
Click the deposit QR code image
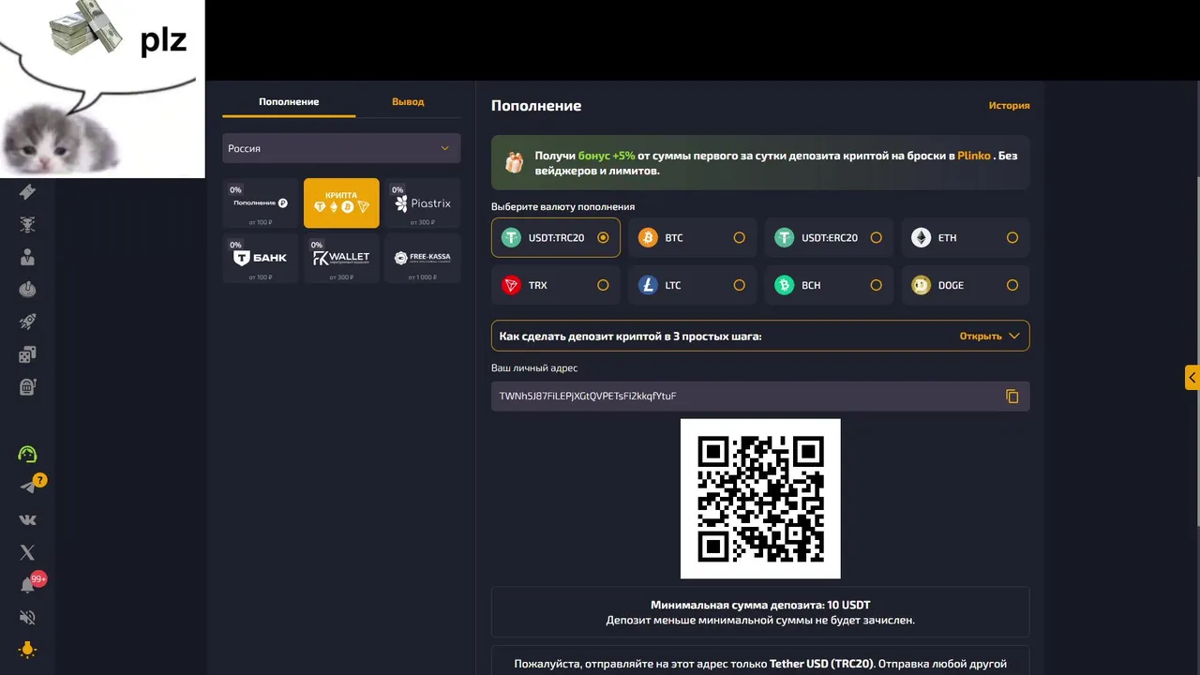[760, 499]
